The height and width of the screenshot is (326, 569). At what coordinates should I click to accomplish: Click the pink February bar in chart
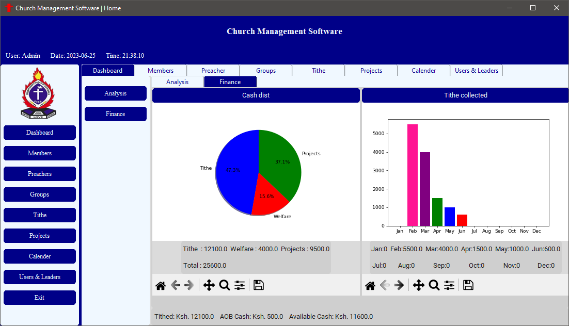413,175
